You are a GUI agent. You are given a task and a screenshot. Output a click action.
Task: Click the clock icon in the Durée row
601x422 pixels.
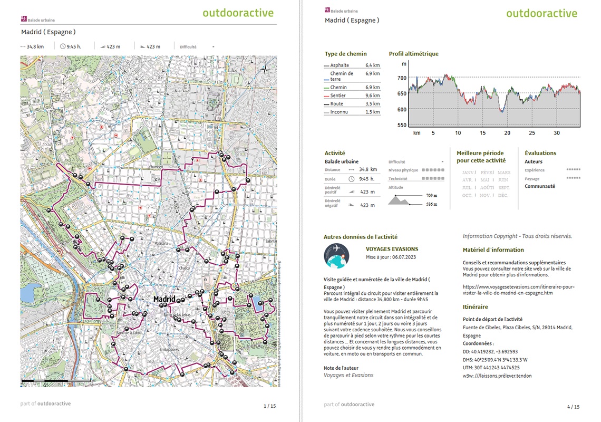click(x=351, y=179)
